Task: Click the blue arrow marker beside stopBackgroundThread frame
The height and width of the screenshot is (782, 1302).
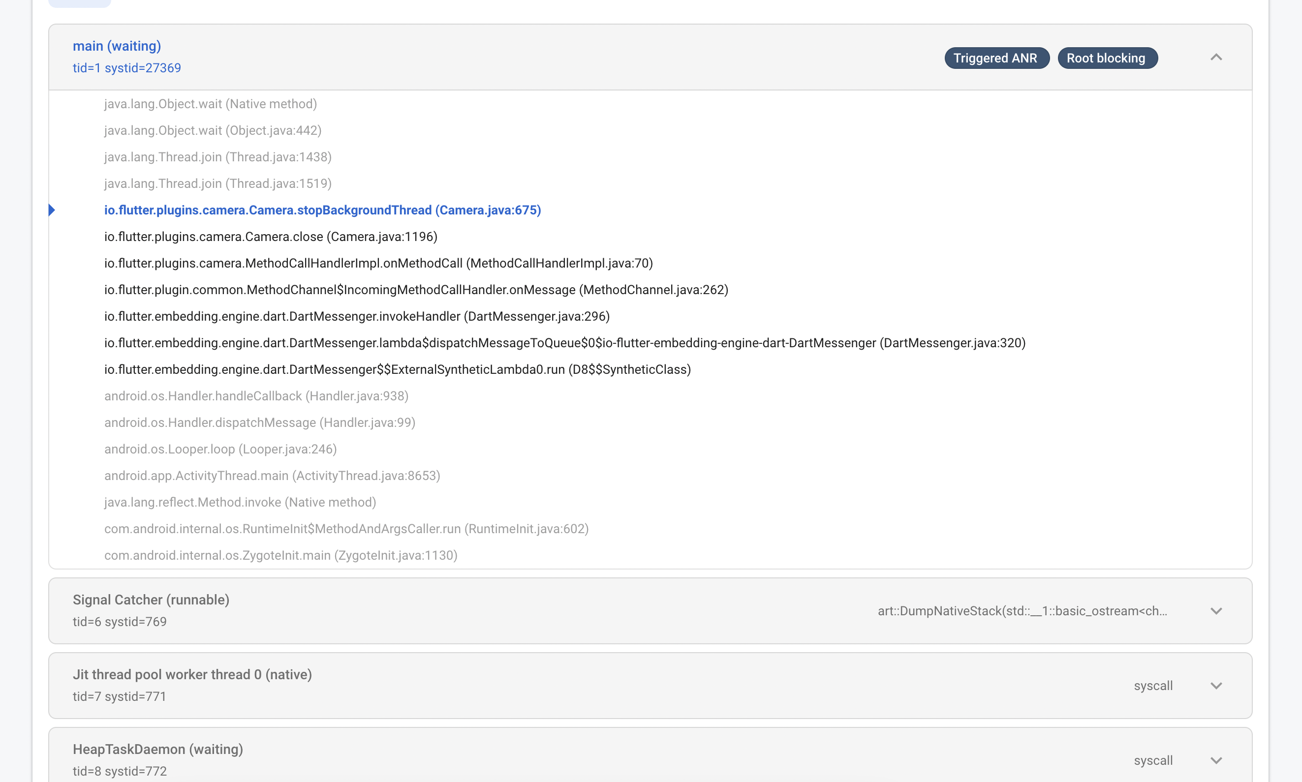Action: pyautogui.click(x=52, y=210)
